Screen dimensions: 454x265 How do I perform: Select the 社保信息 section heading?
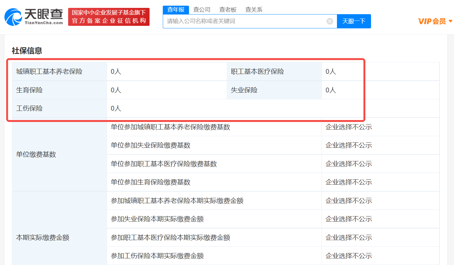point(27,51)
